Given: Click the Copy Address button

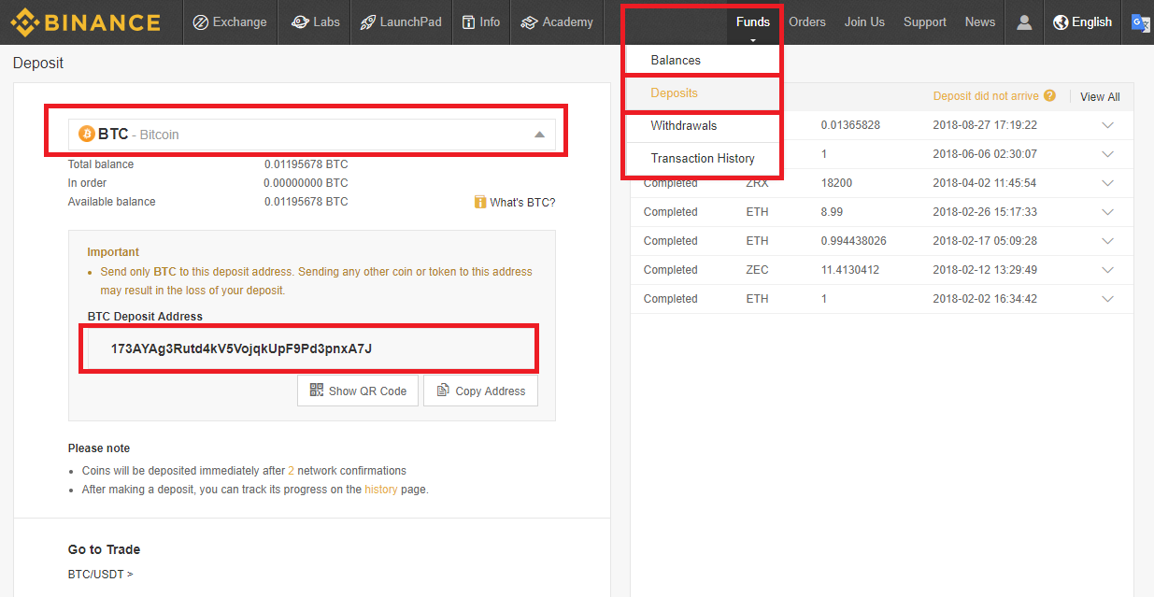Looking at the screenshot, I should pos(481,391).
